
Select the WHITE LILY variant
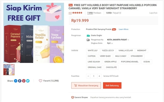point(93,50)
